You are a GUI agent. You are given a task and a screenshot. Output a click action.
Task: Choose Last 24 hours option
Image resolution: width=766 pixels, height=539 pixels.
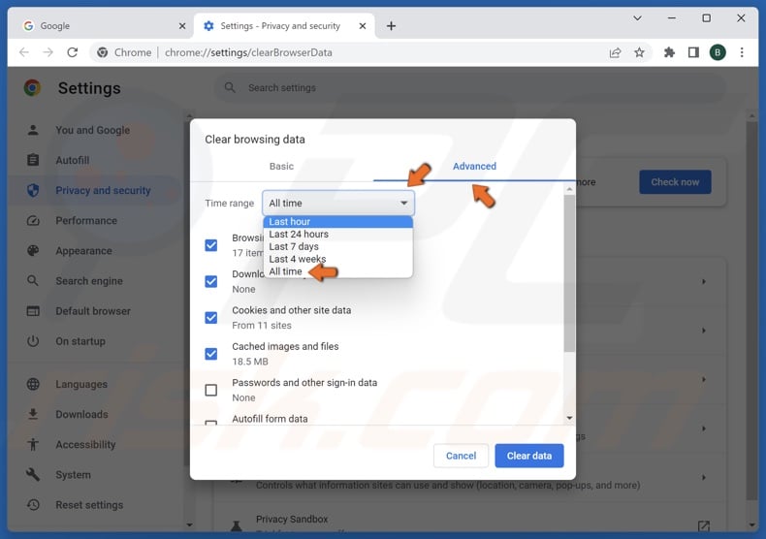coord(338,234)
